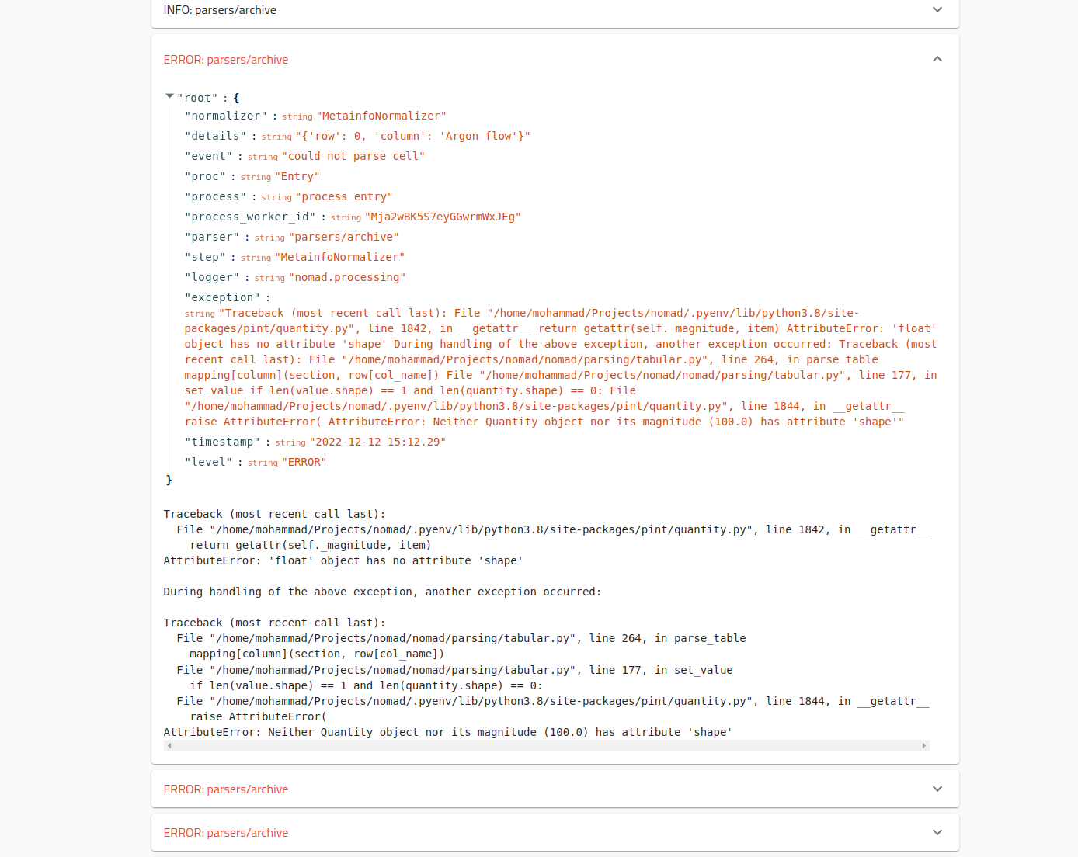This screenshot has height=857, width=1078.
Task: Click the "root" key label
Action: 197,98
